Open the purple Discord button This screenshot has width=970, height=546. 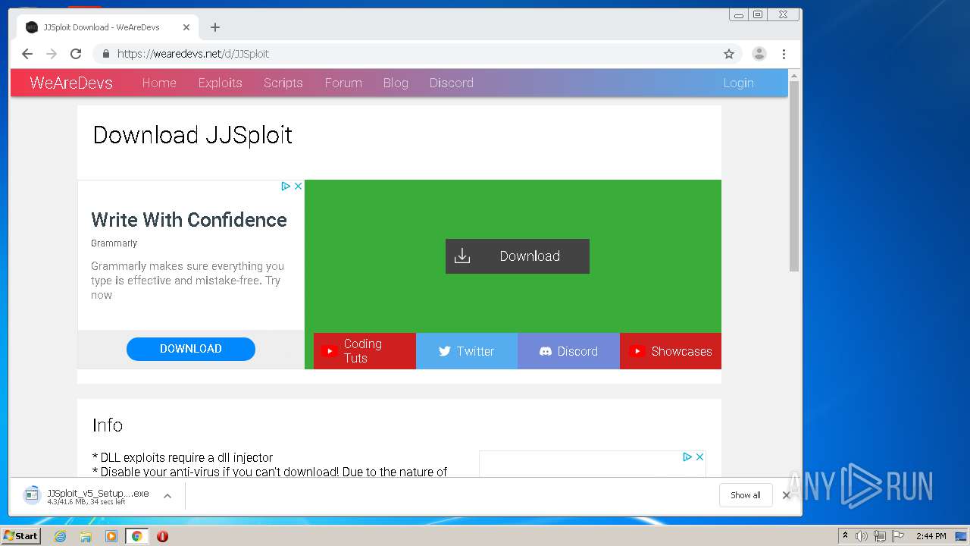click(x=568, y=351)
